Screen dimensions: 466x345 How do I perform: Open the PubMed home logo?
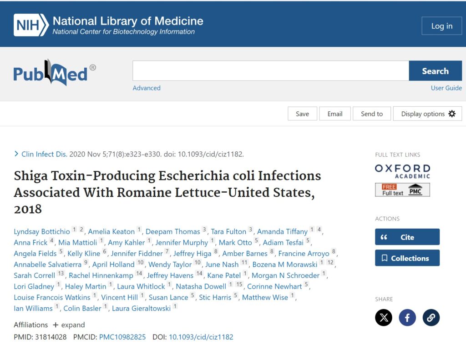pos(55,73)
